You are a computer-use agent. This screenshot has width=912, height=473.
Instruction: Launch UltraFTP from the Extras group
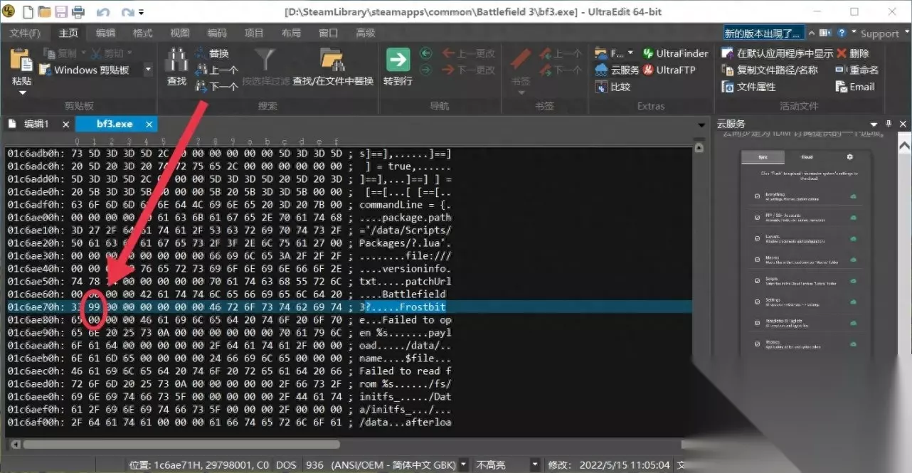point(669,70)
